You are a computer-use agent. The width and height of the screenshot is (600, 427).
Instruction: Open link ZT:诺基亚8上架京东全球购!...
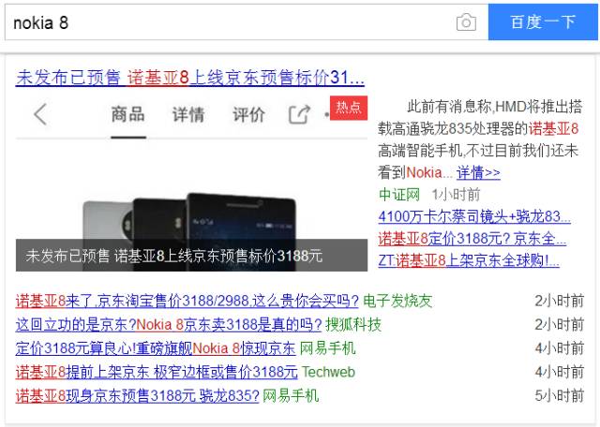point(469,260)
